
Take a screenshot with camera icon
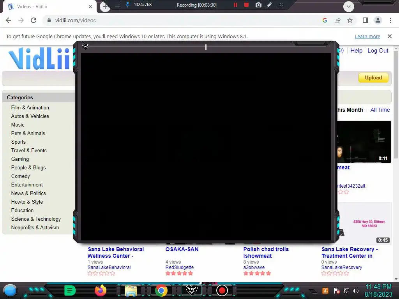tap(258, 5)
